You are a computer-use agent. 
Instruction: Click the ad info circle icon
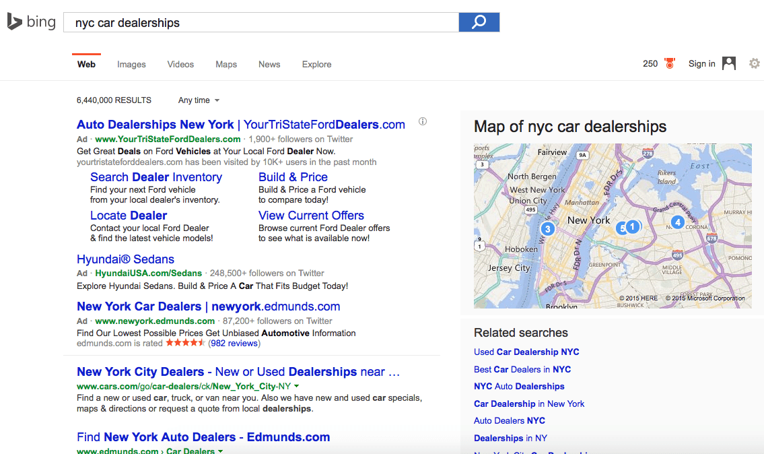(x=423, y=121)
